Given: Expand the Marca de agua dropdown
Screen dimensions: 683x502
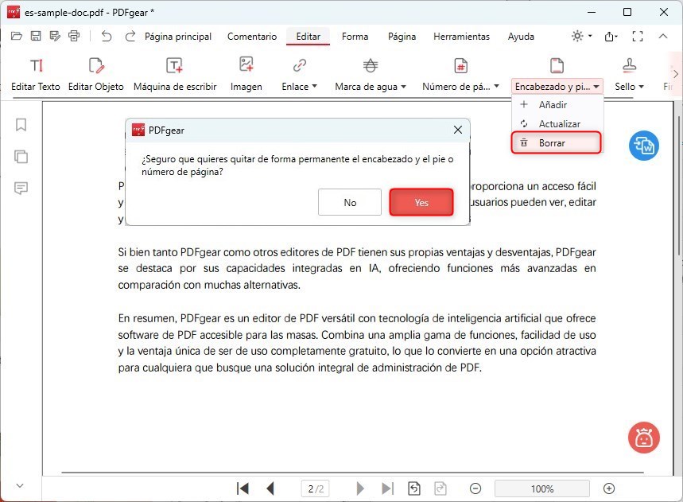Looking at the screenshot, I should 403,86.
